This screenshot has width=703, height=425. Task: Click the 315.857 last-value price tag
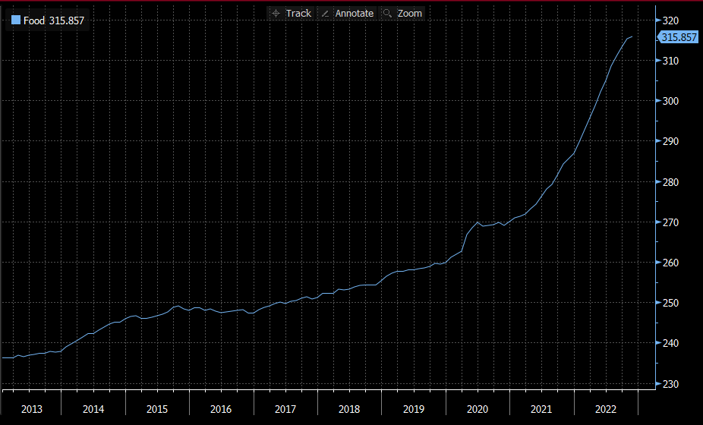point(679,37)
